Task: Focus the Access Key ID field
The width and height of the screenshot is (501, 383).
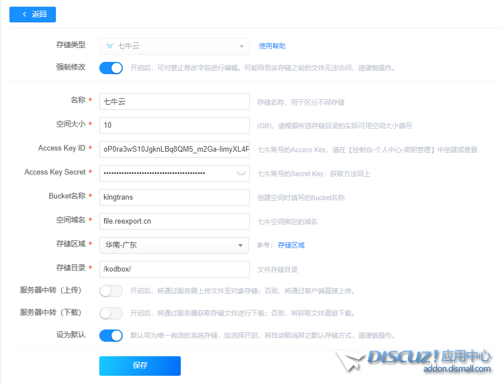Action: point(174,149)
